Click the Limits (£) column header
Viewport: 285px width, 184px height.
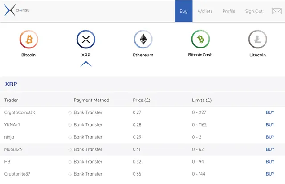(x=202, y=100)
